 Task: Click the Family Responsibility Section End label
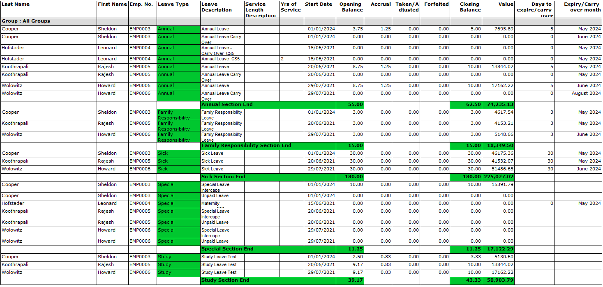[x=246, y=146]
